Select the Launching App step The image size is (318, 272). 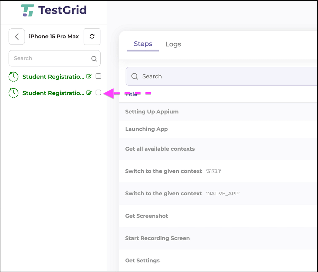(218, 129)
